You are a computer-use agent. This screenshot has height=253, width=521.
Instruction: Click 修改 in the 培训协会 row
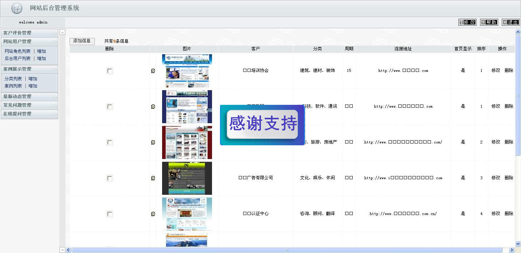click(x=496, y=70)
